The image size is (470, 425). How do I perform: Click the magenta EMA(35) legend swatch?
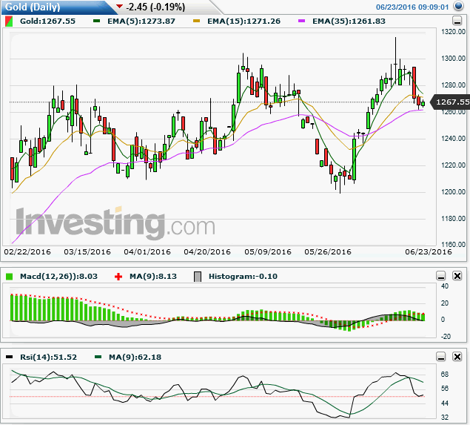point(301,21)
